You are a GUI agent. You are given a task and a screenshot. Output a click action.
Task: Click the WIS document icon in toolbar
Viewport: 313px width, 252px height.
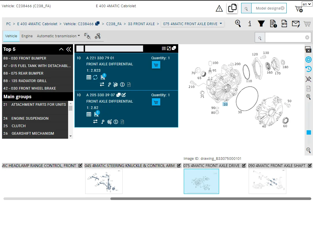point(284,24)
